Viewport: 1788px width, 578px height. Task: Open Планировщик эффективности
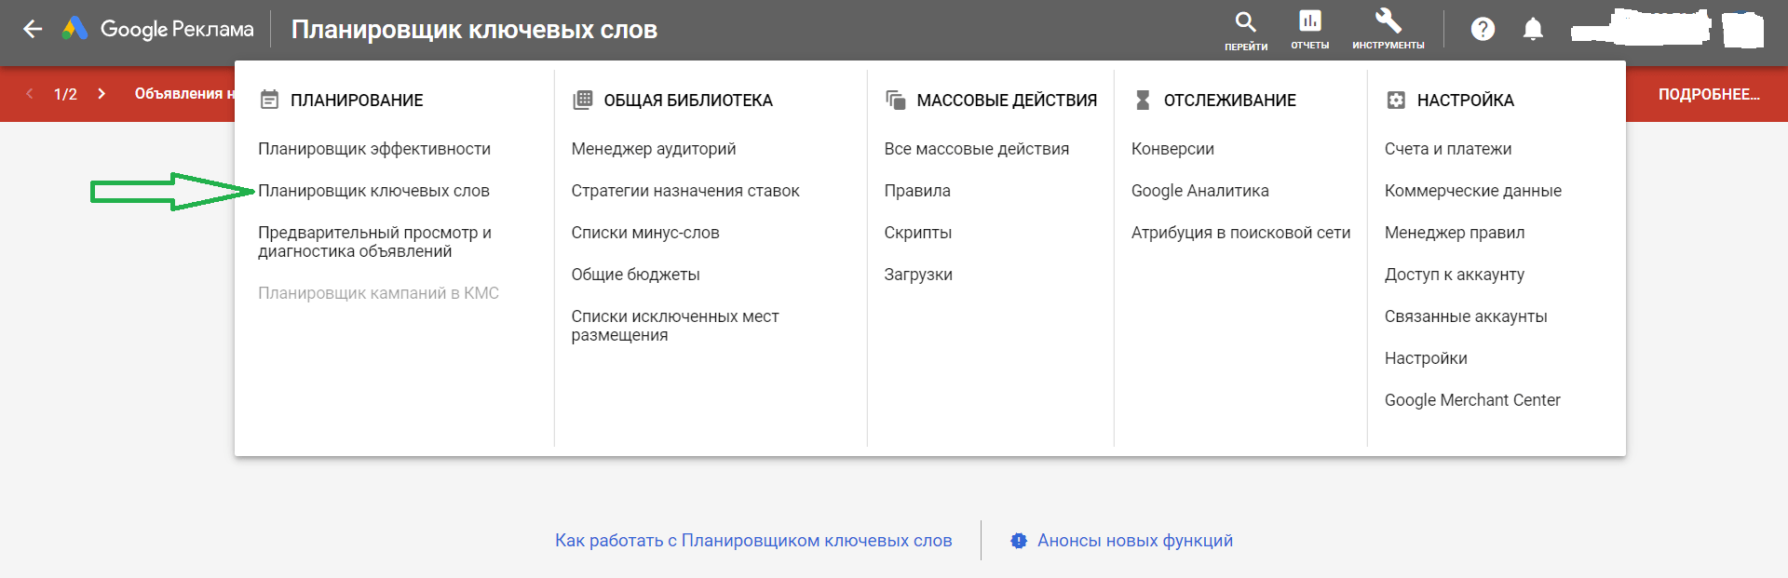[374, 149]
